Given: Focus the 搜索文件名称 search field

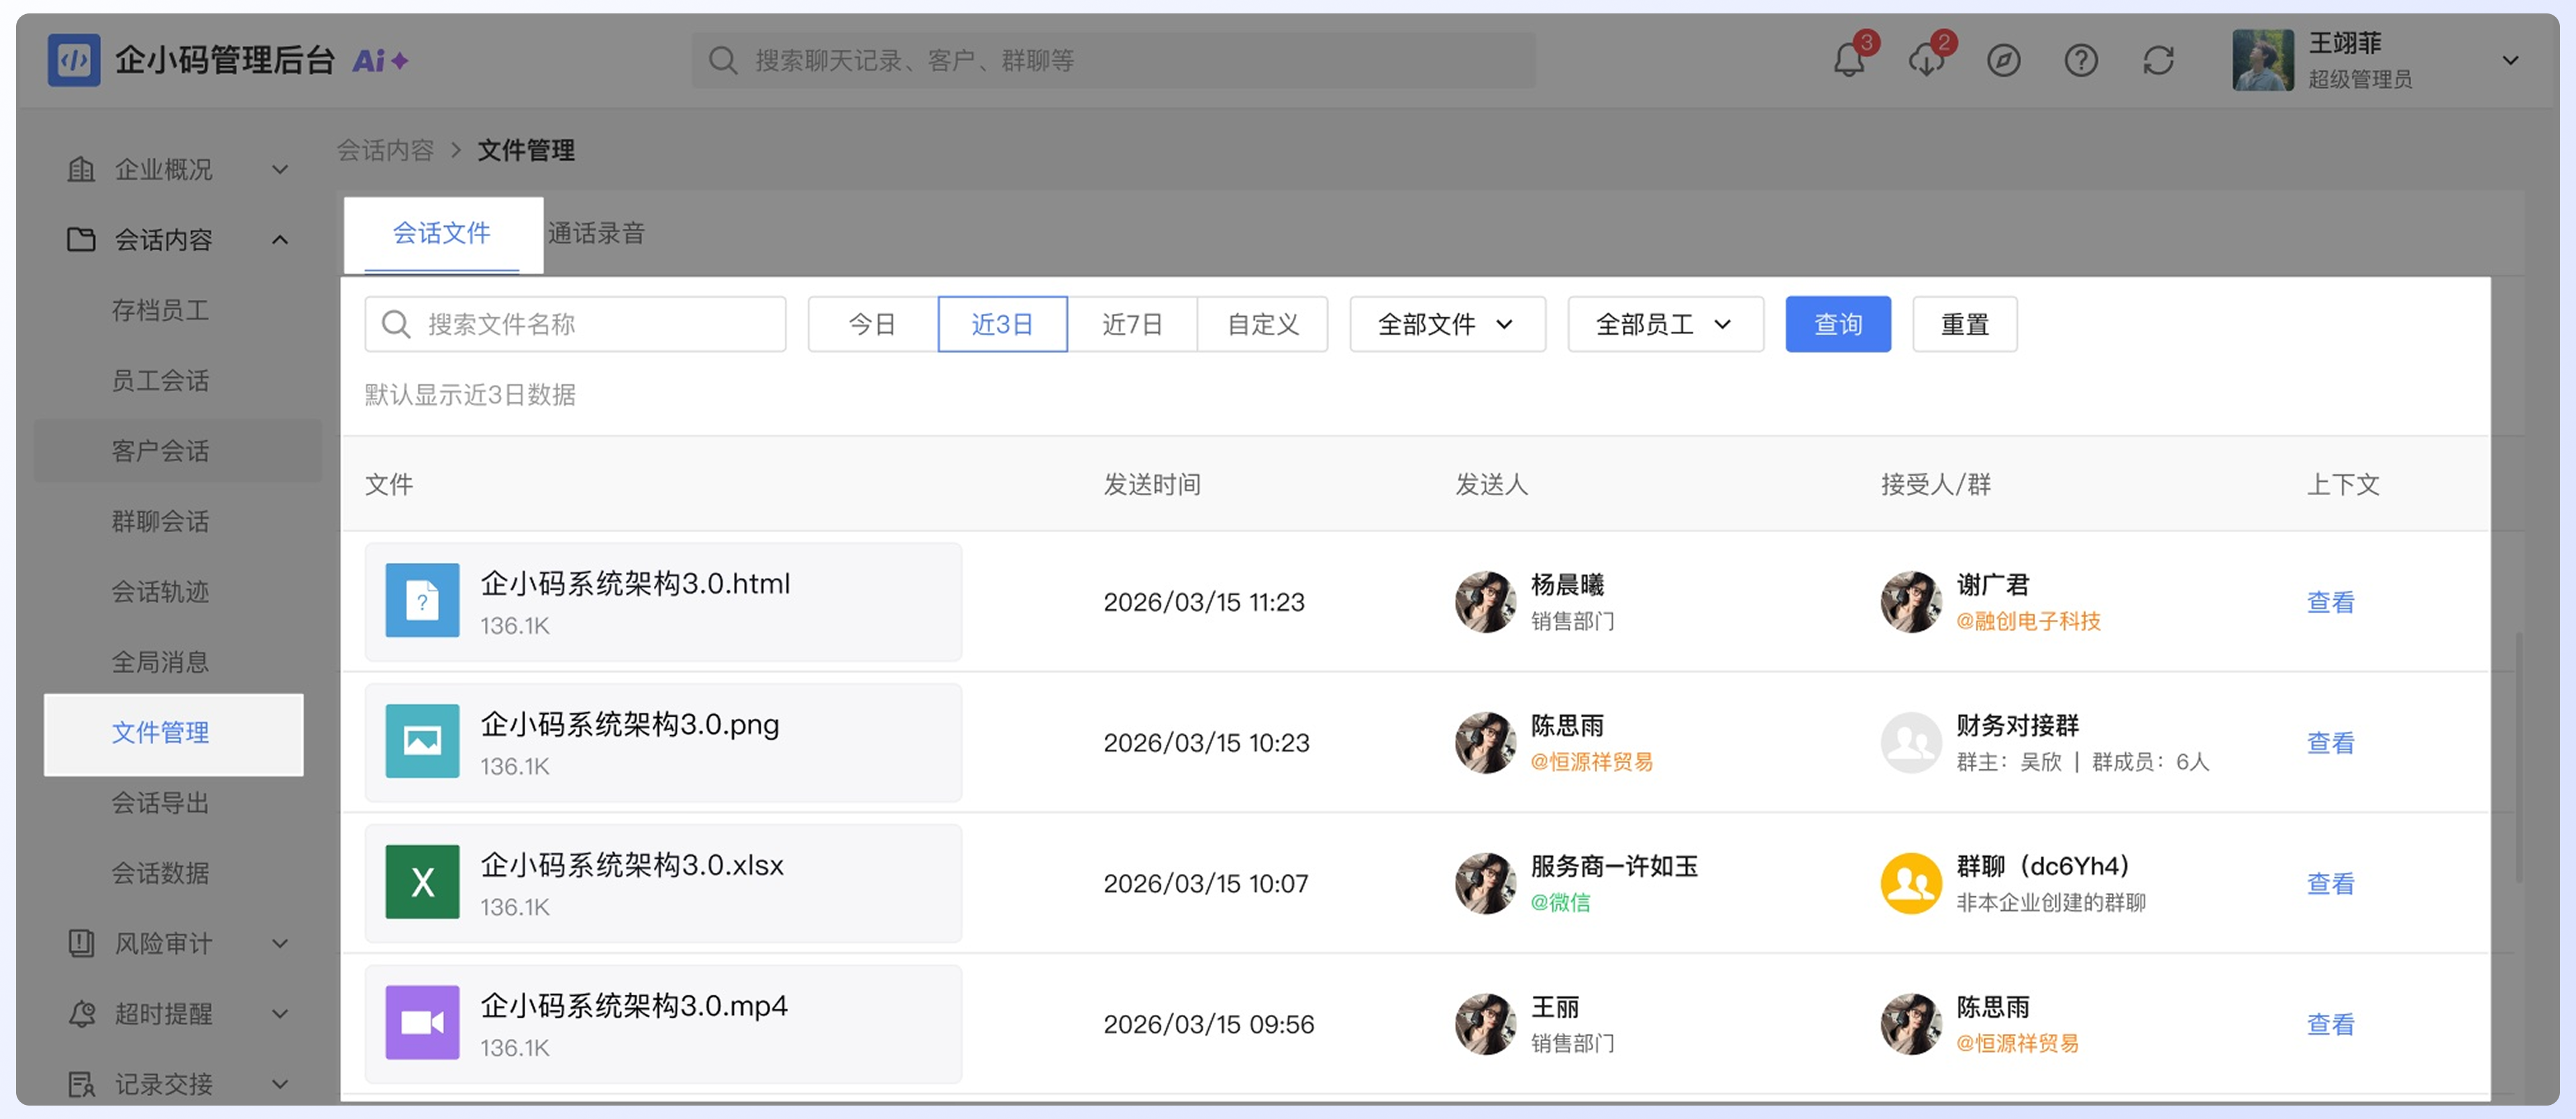Looking at the screenshot, I should (576, 324).
